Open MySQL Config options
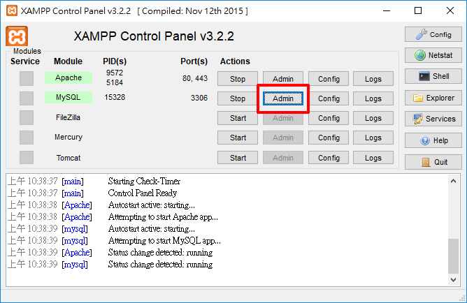Screen dimensions: 467x303 coord(329,98)
